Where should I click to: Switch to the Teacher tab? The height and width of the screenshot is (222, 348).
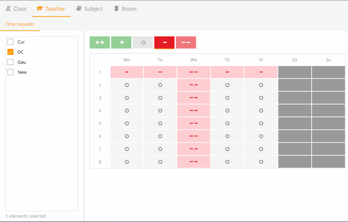[x=51, y=9]
